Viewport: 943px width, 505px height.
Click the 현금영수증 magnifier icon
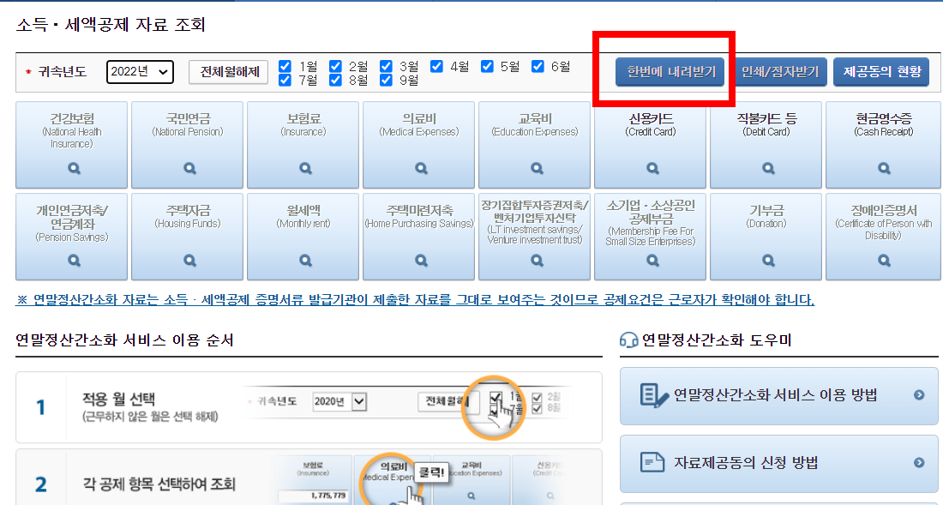(884, 168)
